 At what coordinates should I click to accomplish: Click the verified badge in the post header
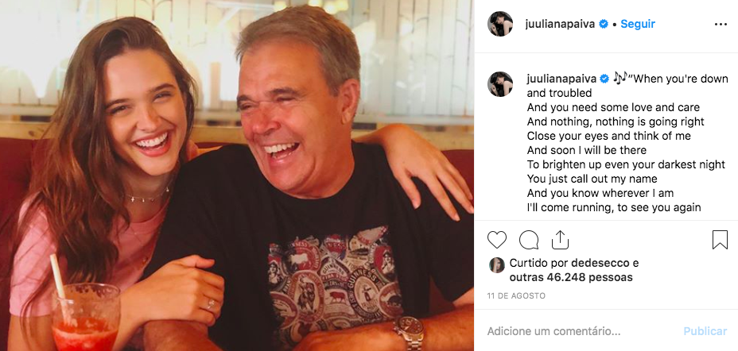coord(604,24)
